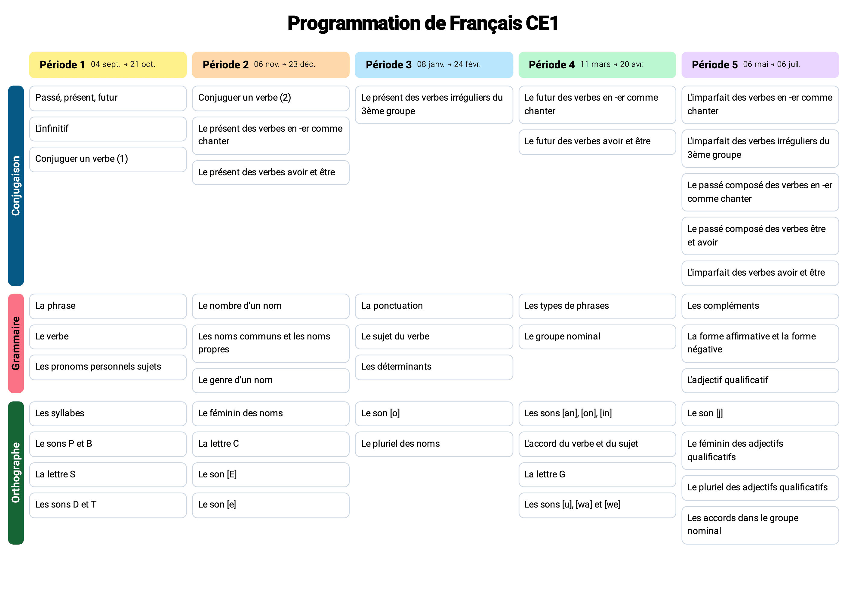Click the 'Passé, présent, futur' card
846x597 pixels.
pos(108,98)
